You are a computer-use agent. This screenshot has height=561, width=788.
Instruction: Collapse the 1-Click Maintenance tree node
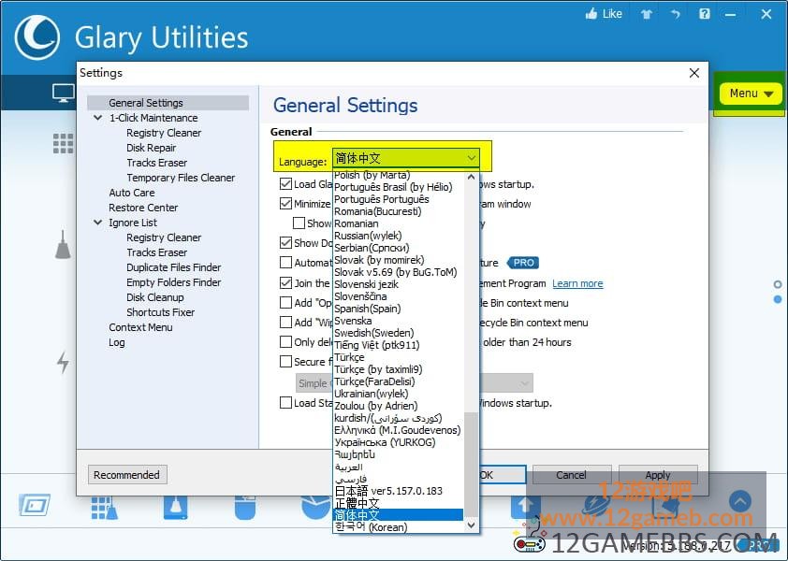coord(98,118)
